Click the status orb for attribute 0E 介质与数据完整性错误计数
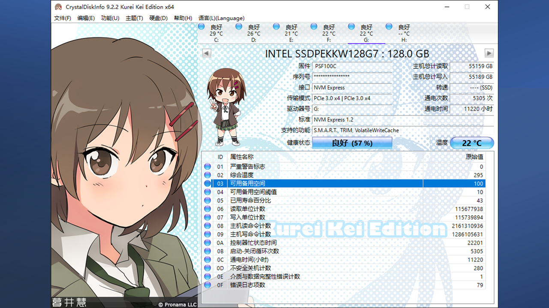The image size is (549, 308). [x=208, y=276]
